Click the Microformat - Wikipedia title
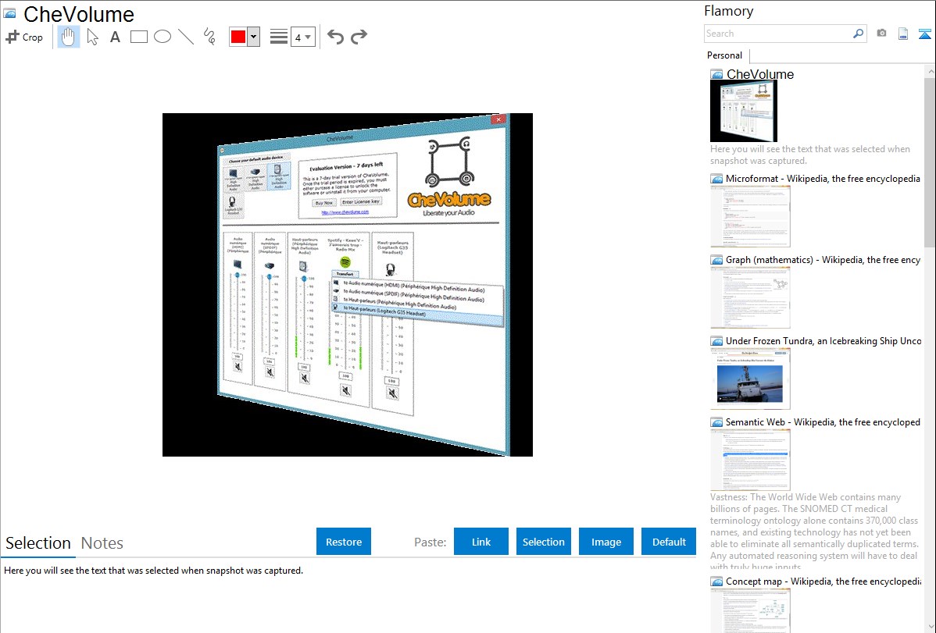 [x=823, y=179]
